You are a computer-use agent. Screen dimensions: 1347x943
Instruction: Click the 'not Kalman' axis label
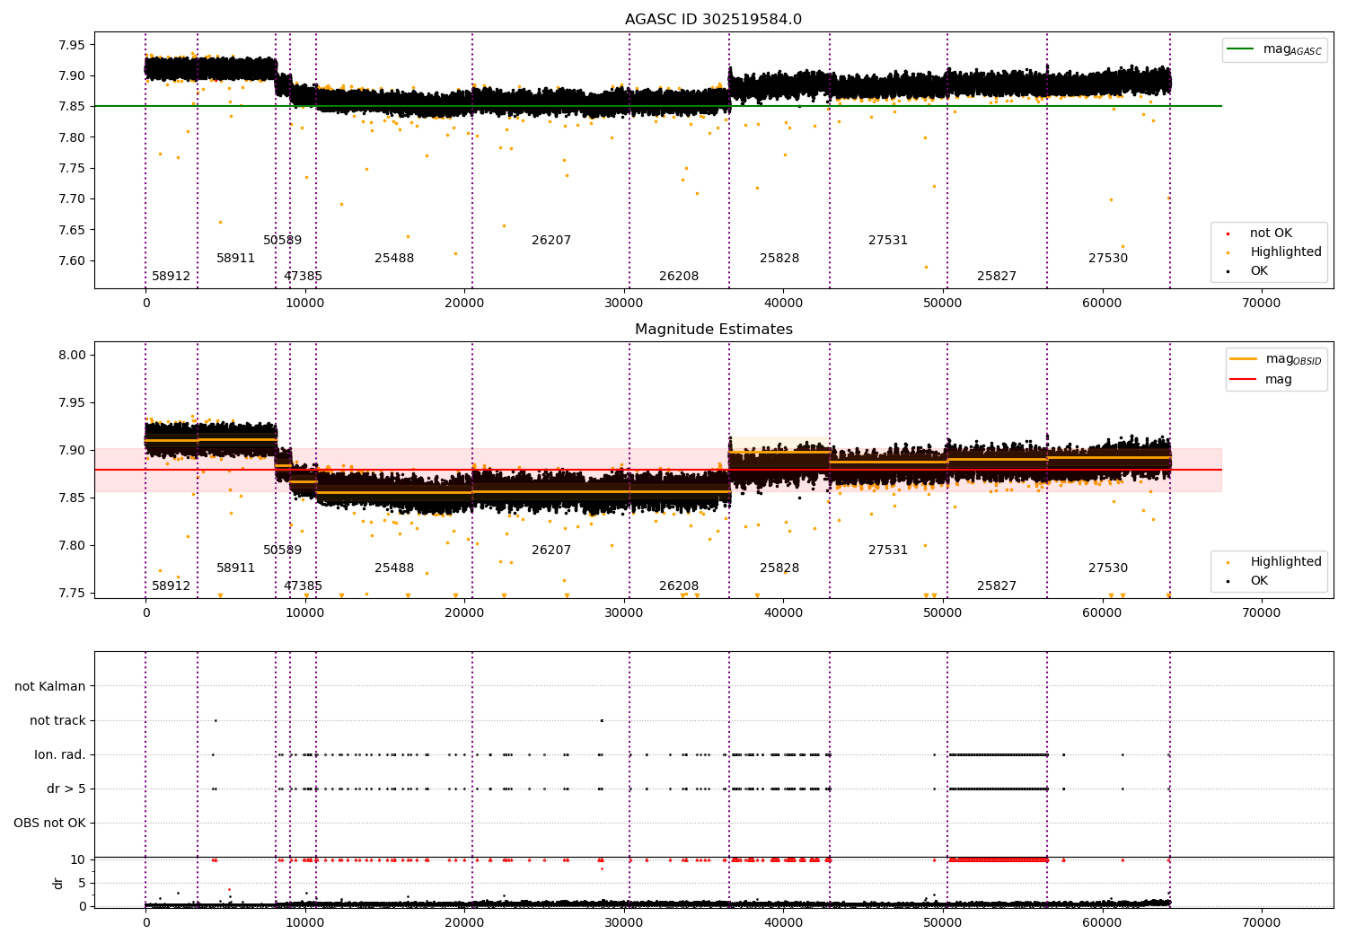(x=50, y=687)
